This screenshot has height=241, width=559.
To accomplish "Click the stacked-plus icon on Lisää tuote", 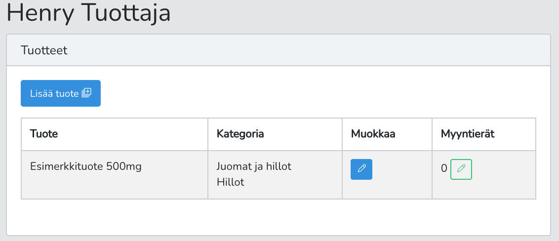I will coord(86,93).
